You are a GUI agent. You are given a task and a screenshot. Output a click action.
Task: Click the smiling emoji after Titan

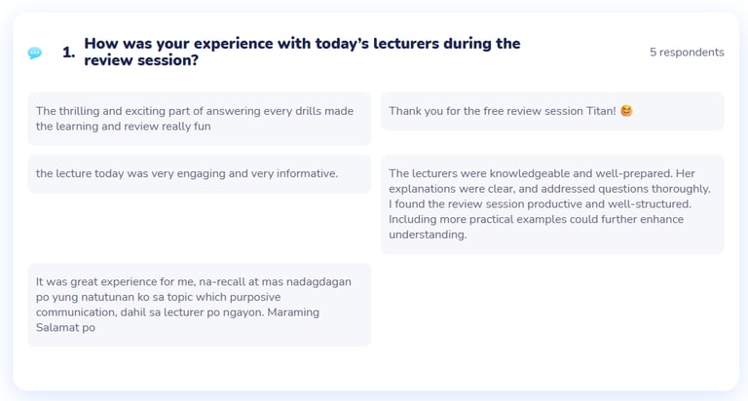[x=626, y=111]
